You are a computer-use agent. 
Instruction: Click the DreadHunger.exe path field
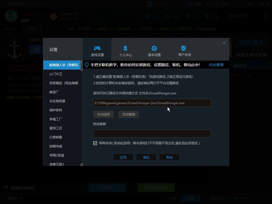[152, 103]
